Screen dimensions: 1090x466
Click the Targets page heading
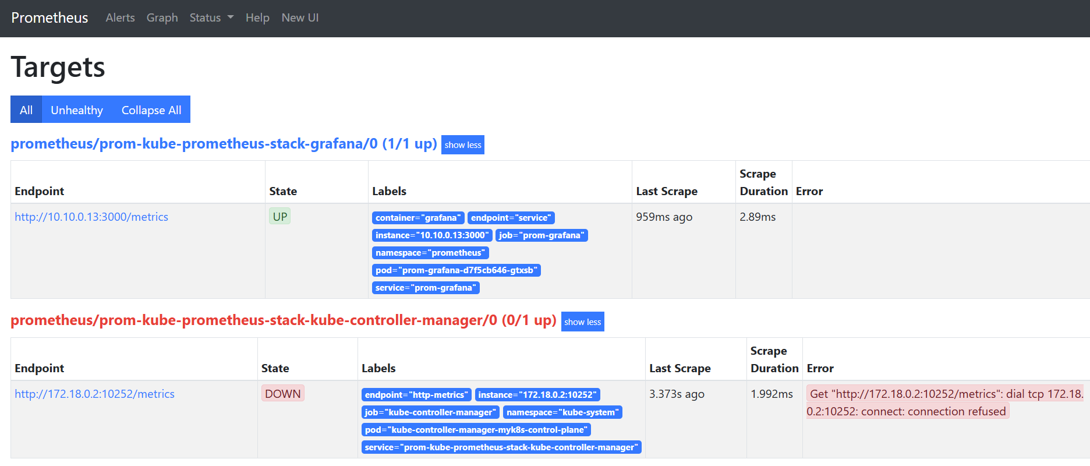tap(58, 67)
